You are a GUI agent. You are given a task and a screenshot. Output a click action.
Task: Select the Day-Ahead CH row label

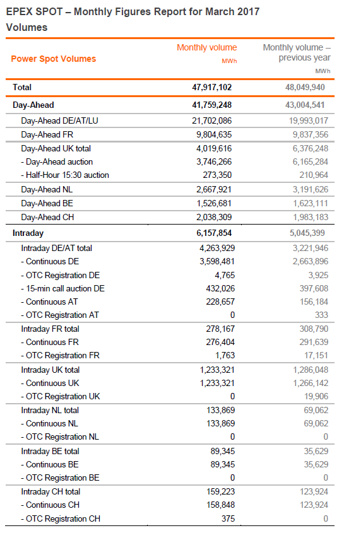[47, 217]
